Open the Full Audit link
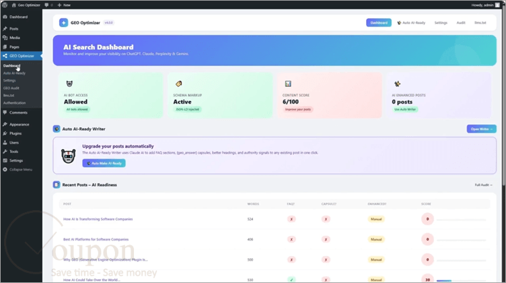 click(x=483, y=185)
